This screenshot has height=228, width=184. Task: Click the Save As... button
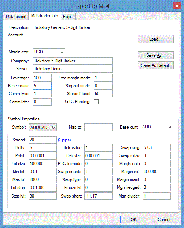(156, 55)
